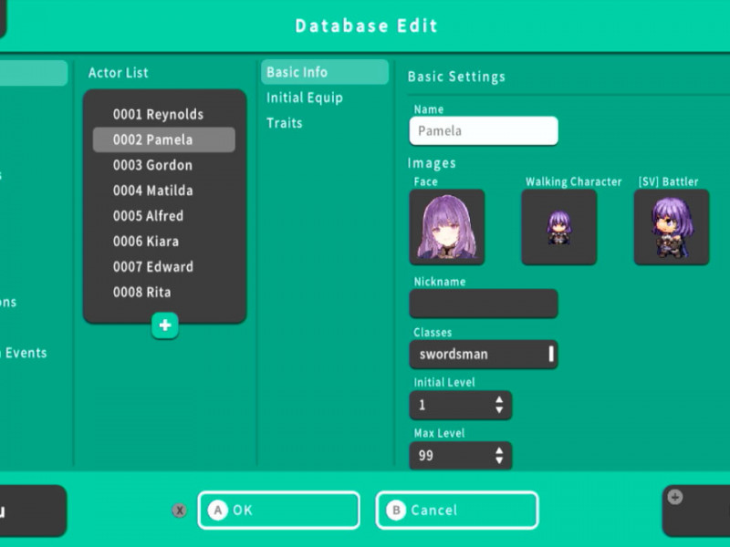Open the Classes dropdown showing swordsman
The height and width of the screenshot is (547, 730).
coord(483,354)
